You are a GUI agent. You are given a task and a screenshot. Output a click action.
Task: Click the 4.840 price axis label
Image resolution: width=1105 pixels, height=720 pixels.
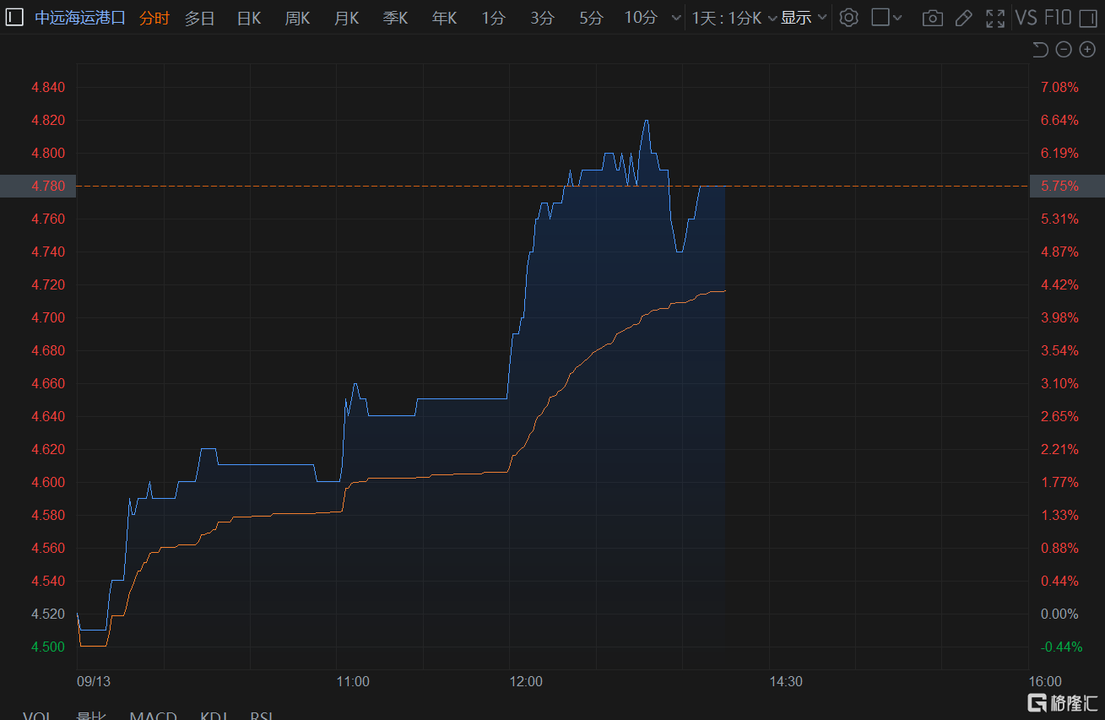47,87
